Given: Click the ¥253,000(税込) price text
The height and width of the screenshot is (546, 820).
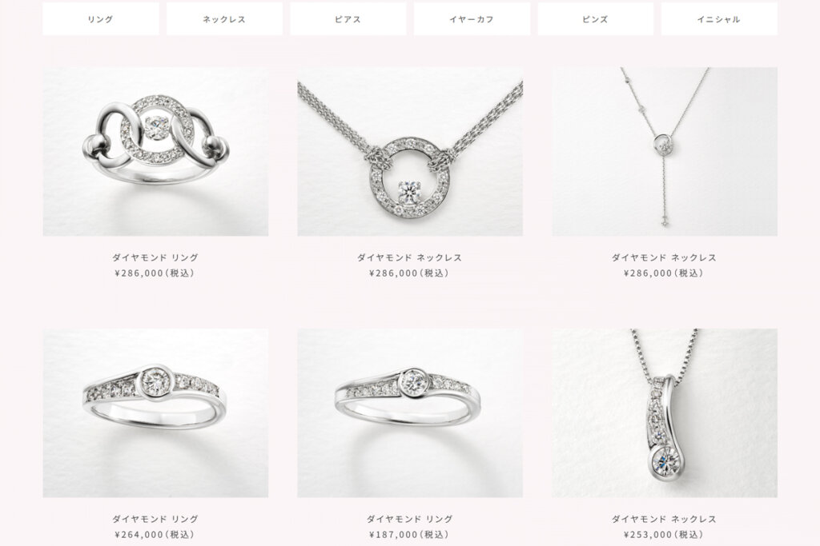Looking at the screenshot, I should point(664,535).
